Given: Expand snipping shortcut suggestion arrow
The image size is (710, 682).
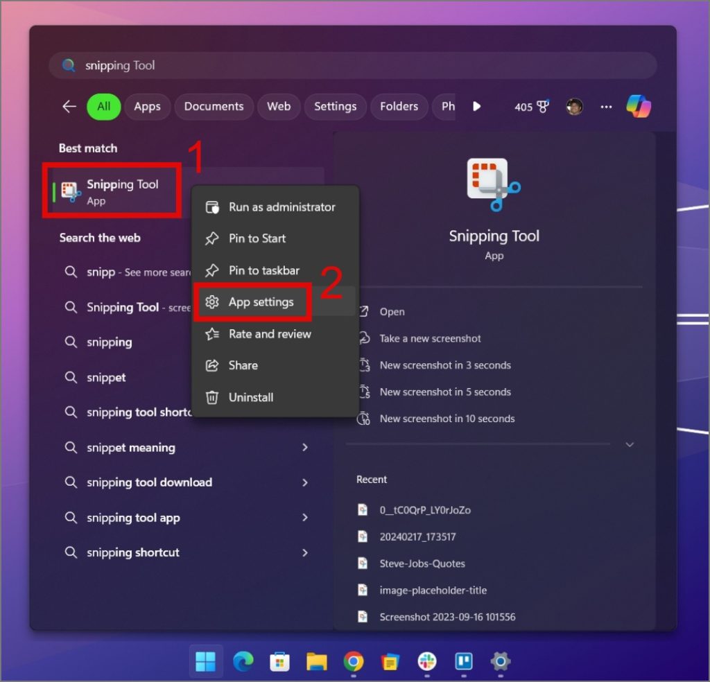Looking at the screenshot, I should (305, 552).
